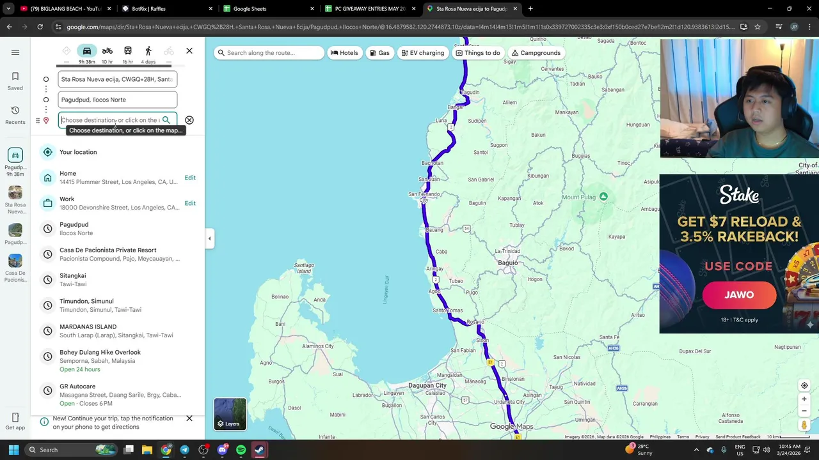Pick Pagudpud Ilocos Norte recent suggestion
This screenshot has height=460, width=819.
click(118, 229)
